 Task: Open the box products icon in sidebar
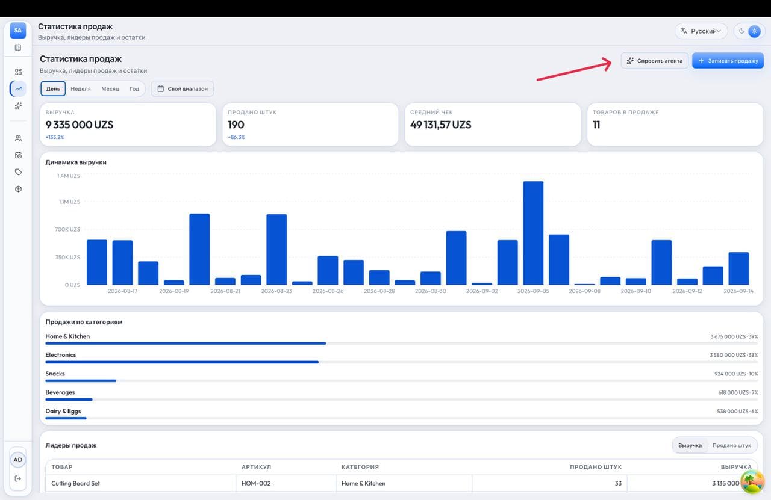(18, 189)
